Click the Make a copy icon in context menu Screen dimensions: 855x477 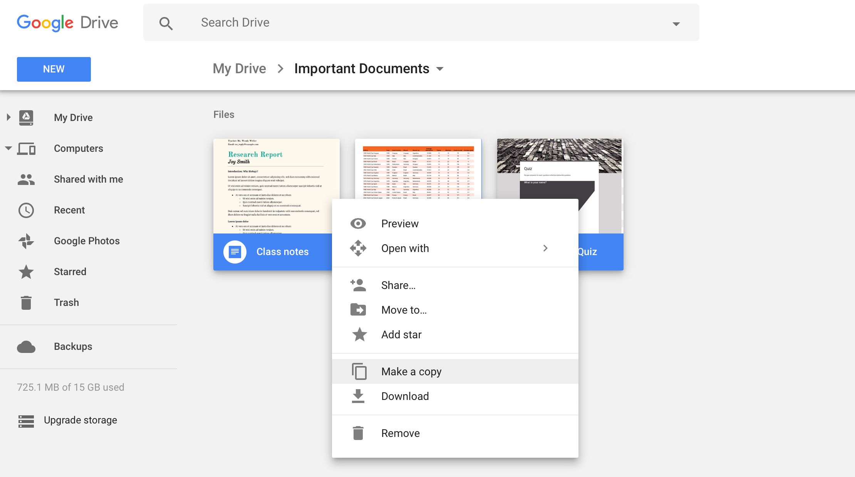[358, 371]
